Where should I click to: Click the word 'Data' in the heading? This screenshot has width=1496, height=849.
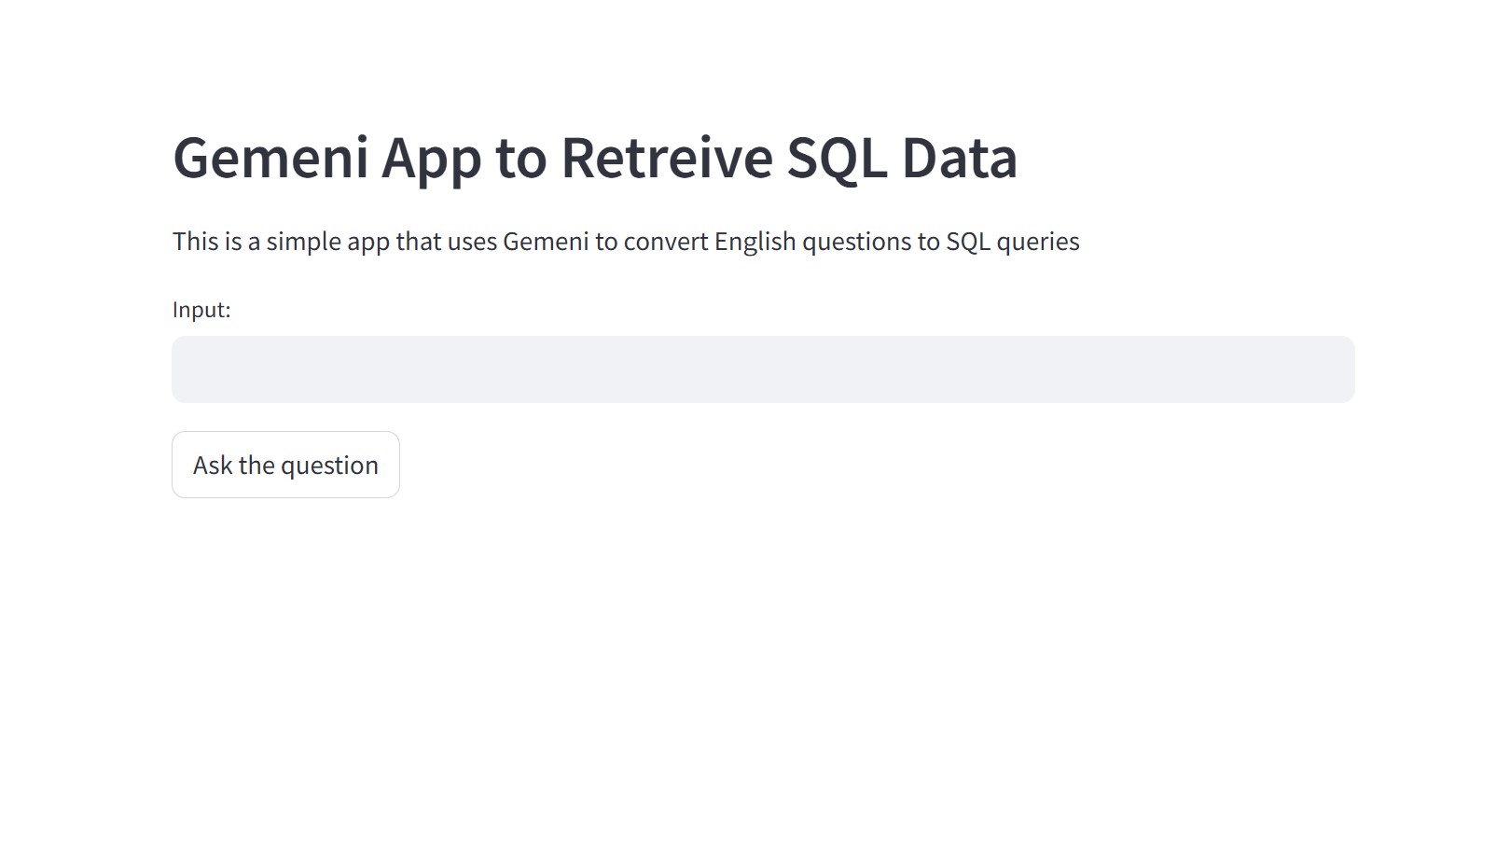960,158
